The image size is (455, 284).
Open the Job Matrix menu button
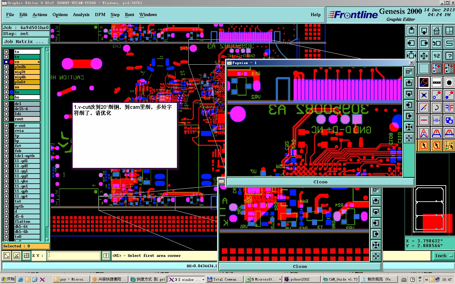(x=26, y=42)
